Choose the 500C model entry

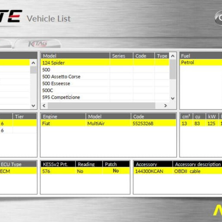tap(105, 90)
